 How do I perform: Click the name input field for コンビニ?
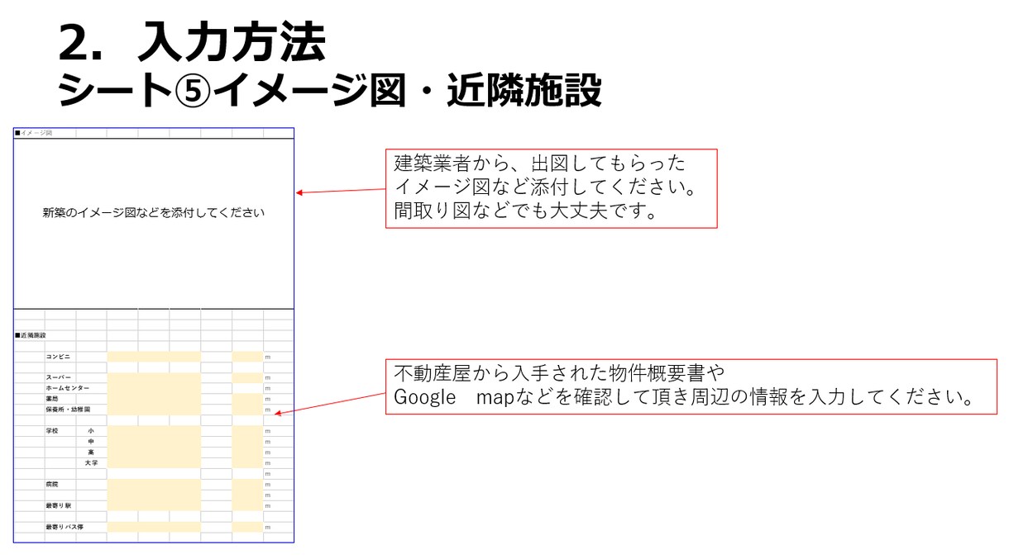point(154,357)
